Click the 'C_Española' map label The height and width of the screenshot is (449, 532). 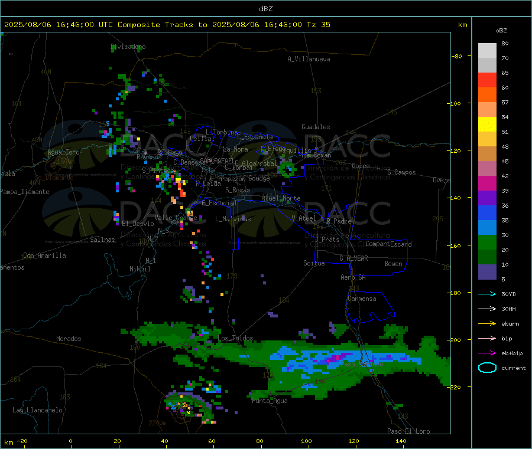(255, 137)
